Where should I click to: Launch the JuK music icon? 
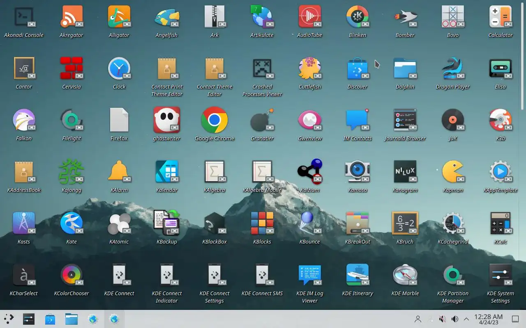(453, 120)
